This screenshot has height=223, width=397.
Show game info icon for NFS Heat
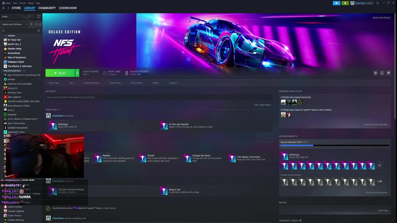382,73
